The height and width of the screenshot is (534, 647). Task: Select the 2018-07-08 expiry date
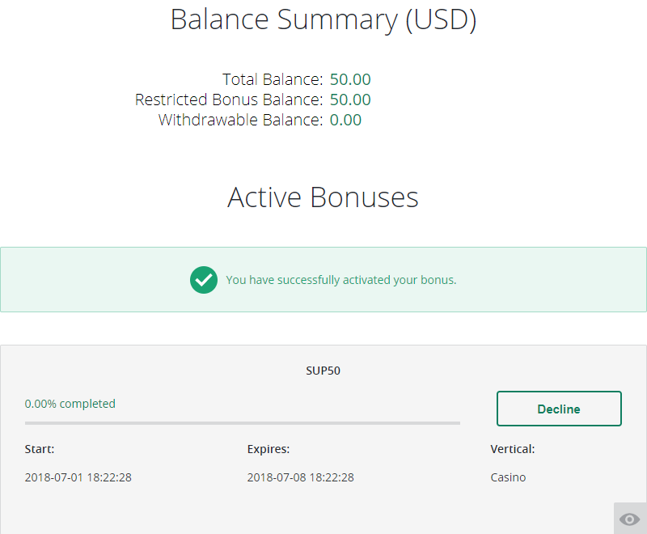pos(300,477)
